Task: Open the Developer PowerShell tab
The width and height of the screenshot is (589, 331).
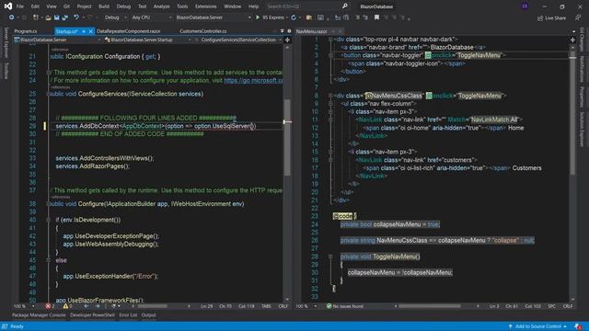Action: [92, 315]
